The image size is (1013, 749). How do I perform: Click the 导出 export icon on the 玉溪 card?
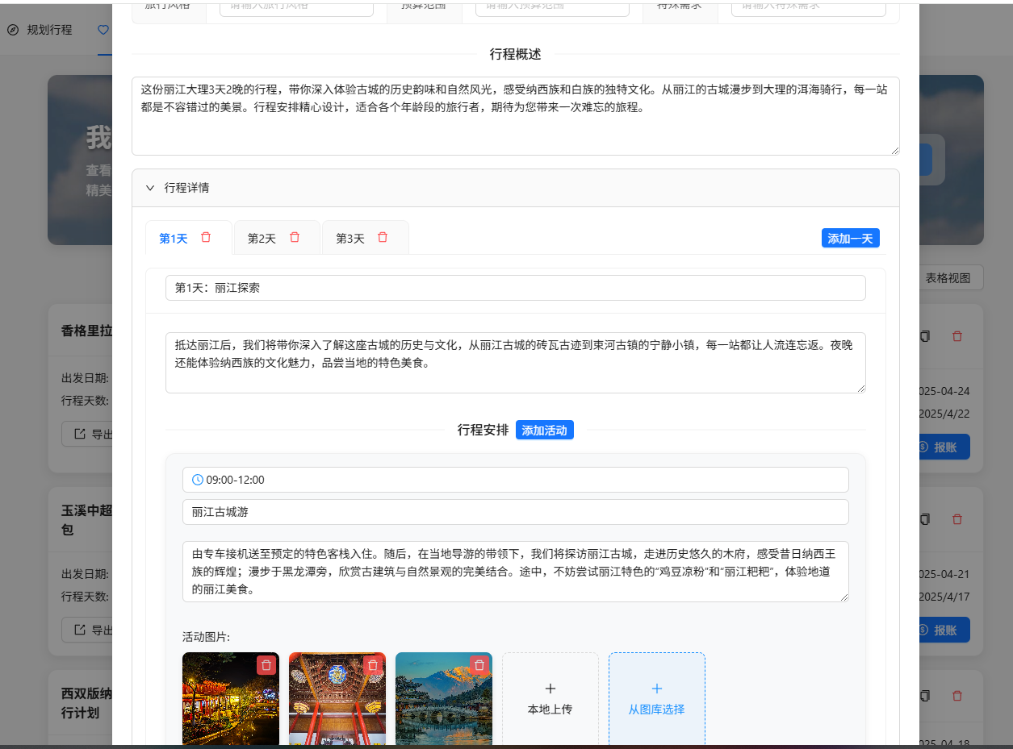pyautogui.click(x=81, y=630)
